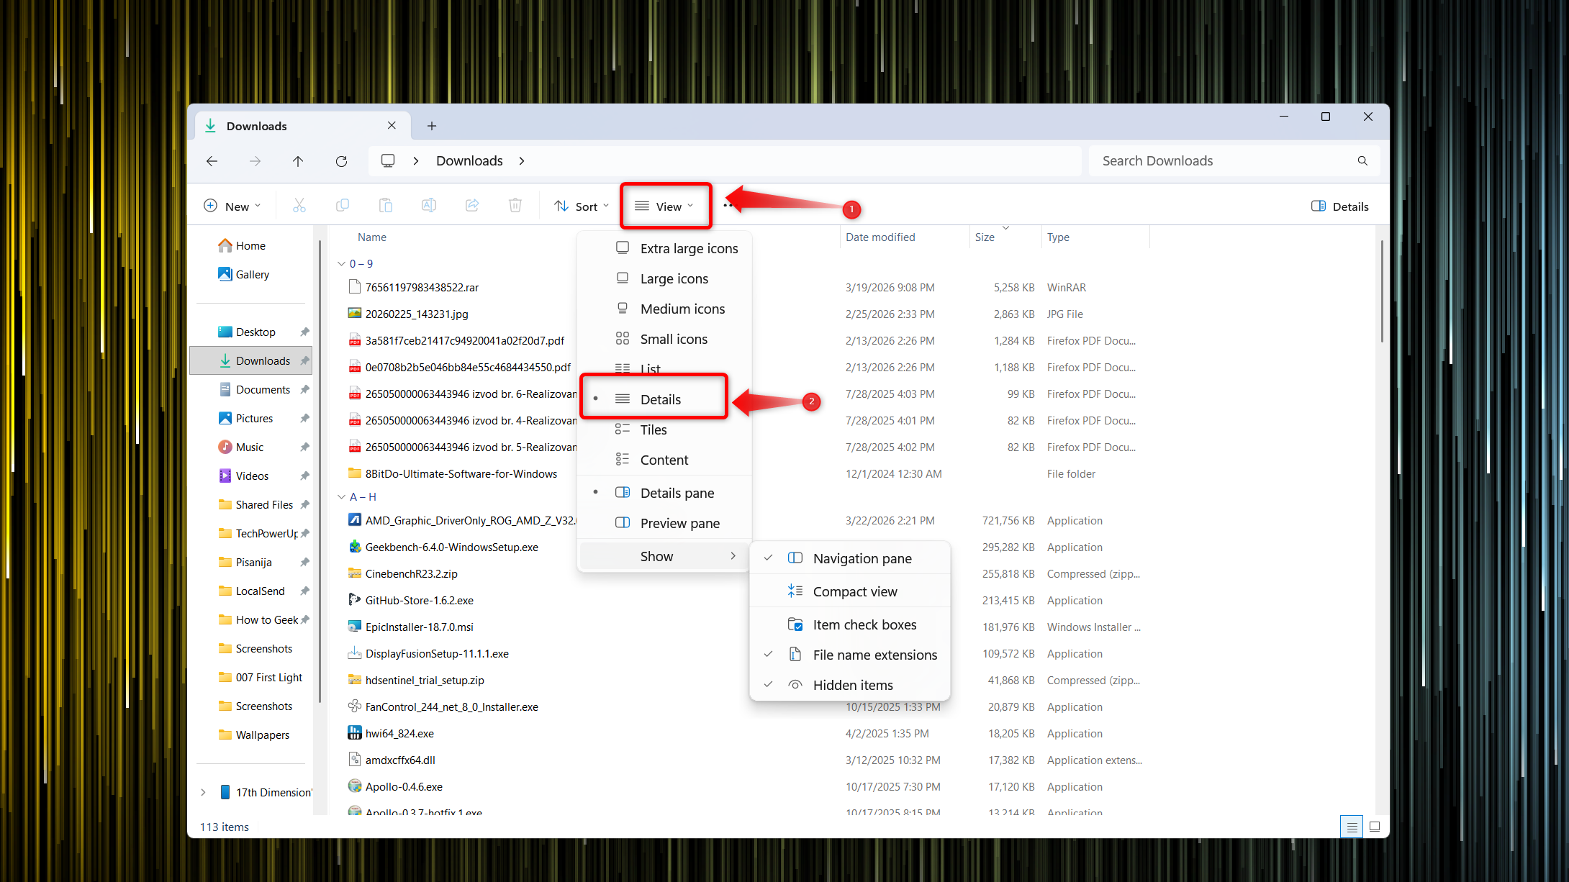This screenshot has height=882, width=1569.
Task: Open Gallery in the sidebar
Action: point(251,274)
